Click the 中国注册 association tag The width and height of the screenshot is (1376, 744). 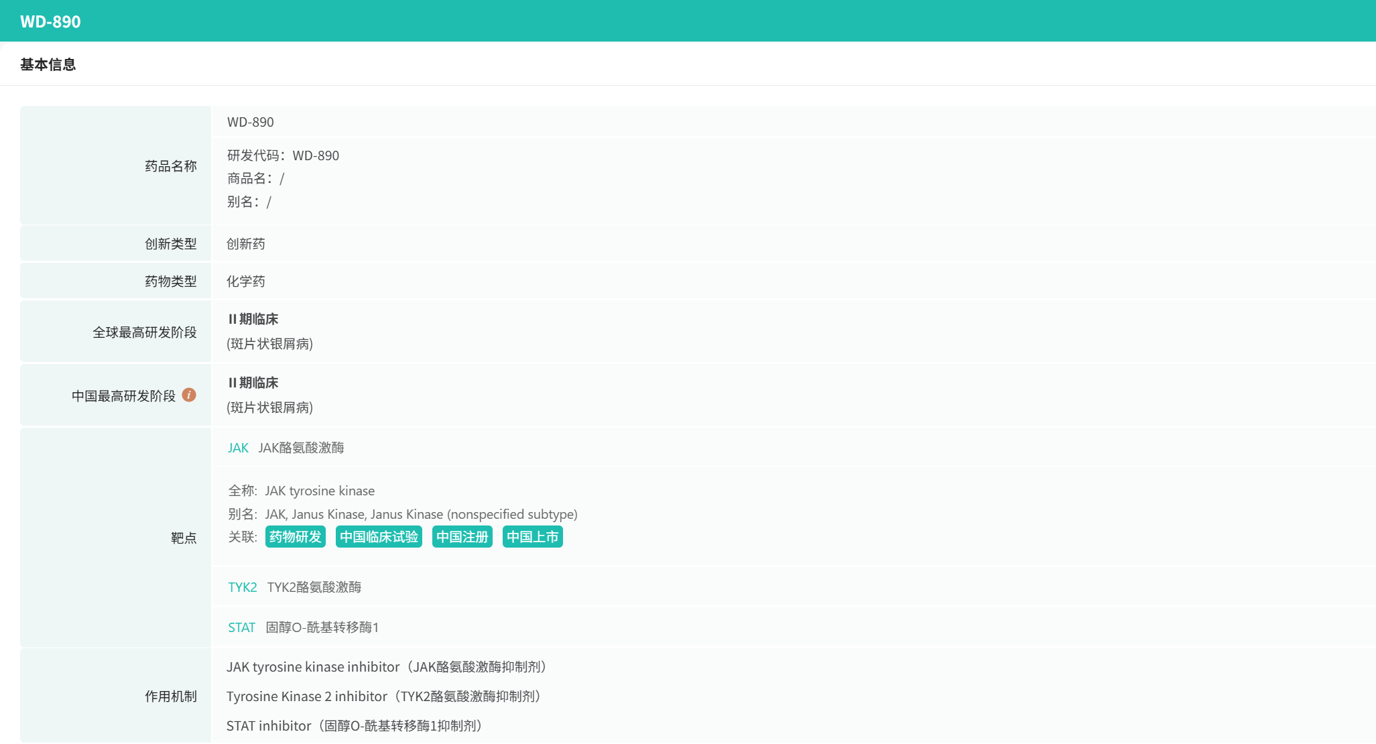point(462,537)
